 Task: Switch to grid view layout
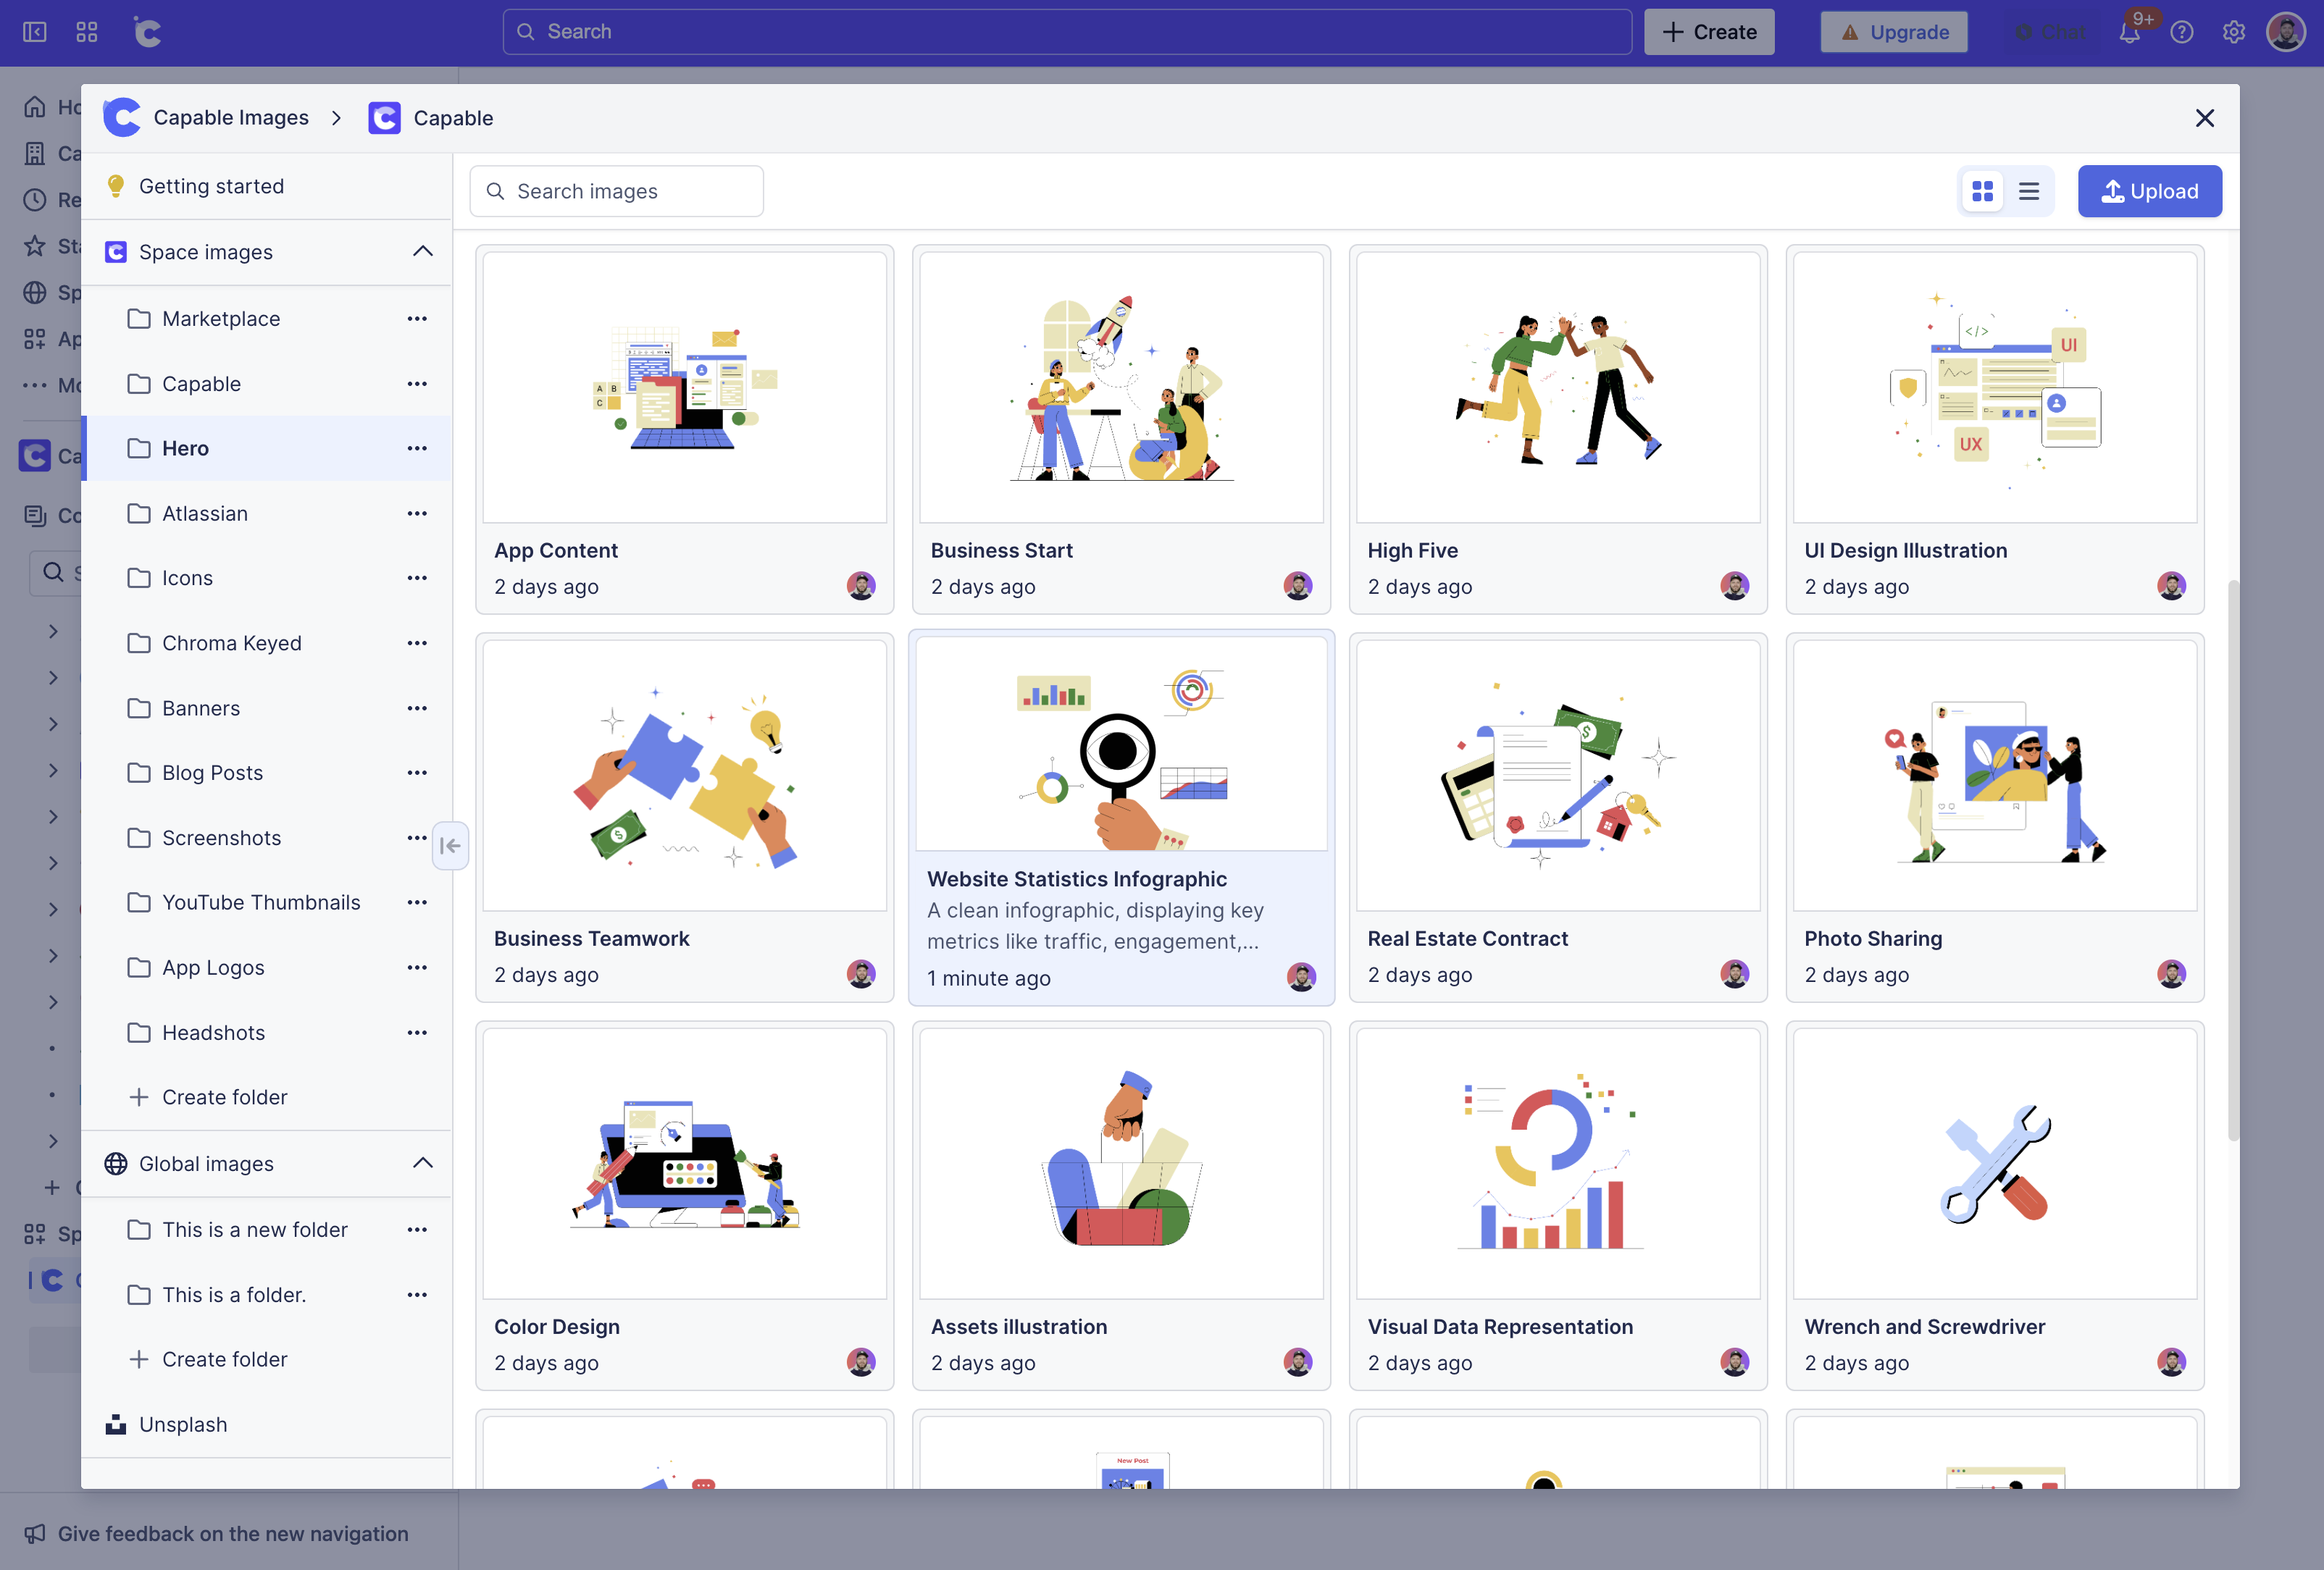(1982, 191)
